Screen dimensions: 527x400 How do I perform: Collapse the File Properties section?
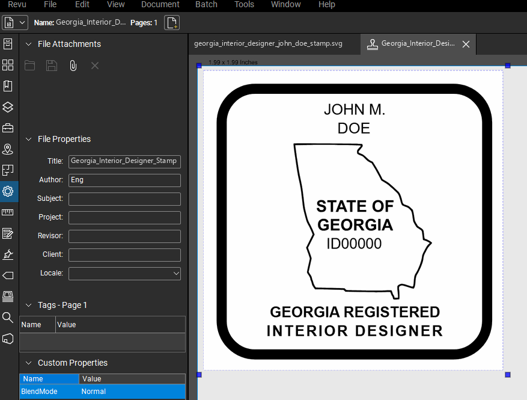[x=29, y=139]
